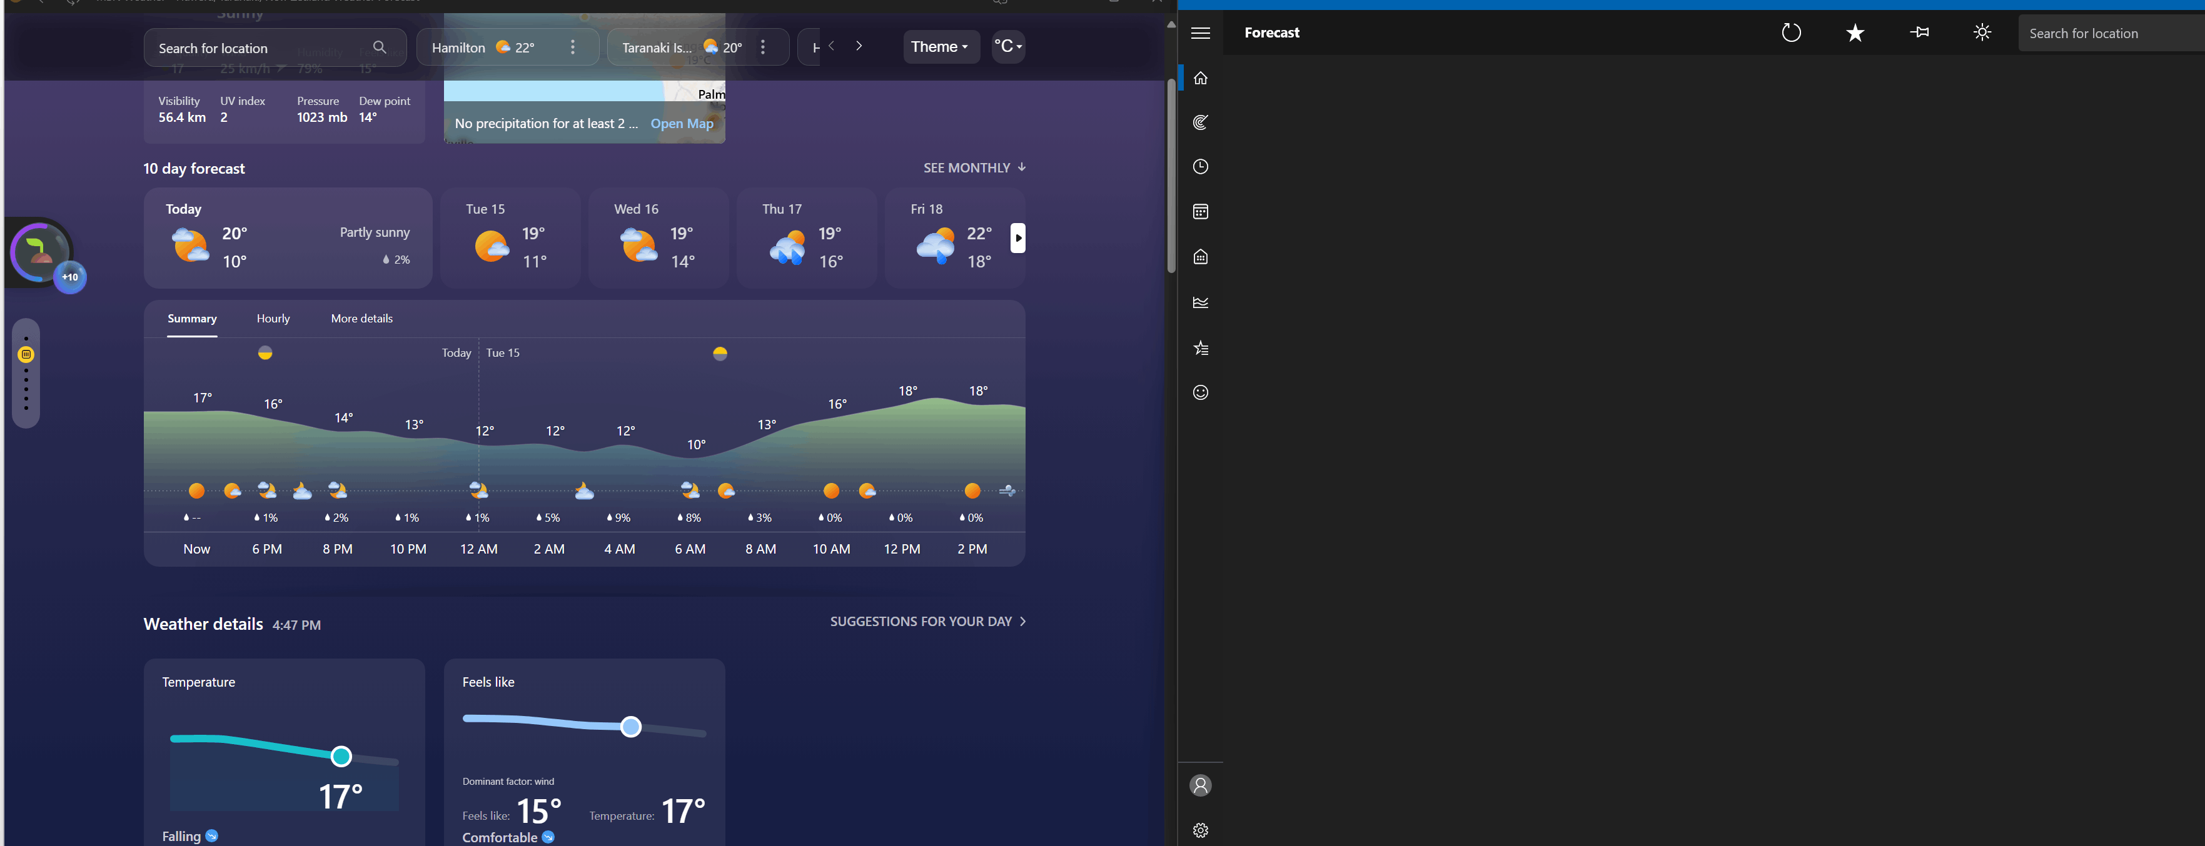2205x846 pixels.
Task: Open Favorites star-list icon in sidebar
Action: (1200, 348)
